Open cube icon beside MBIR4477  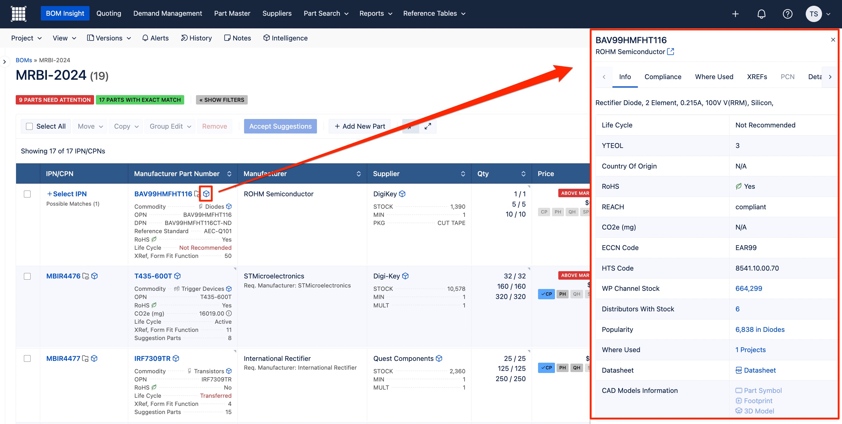94,358
